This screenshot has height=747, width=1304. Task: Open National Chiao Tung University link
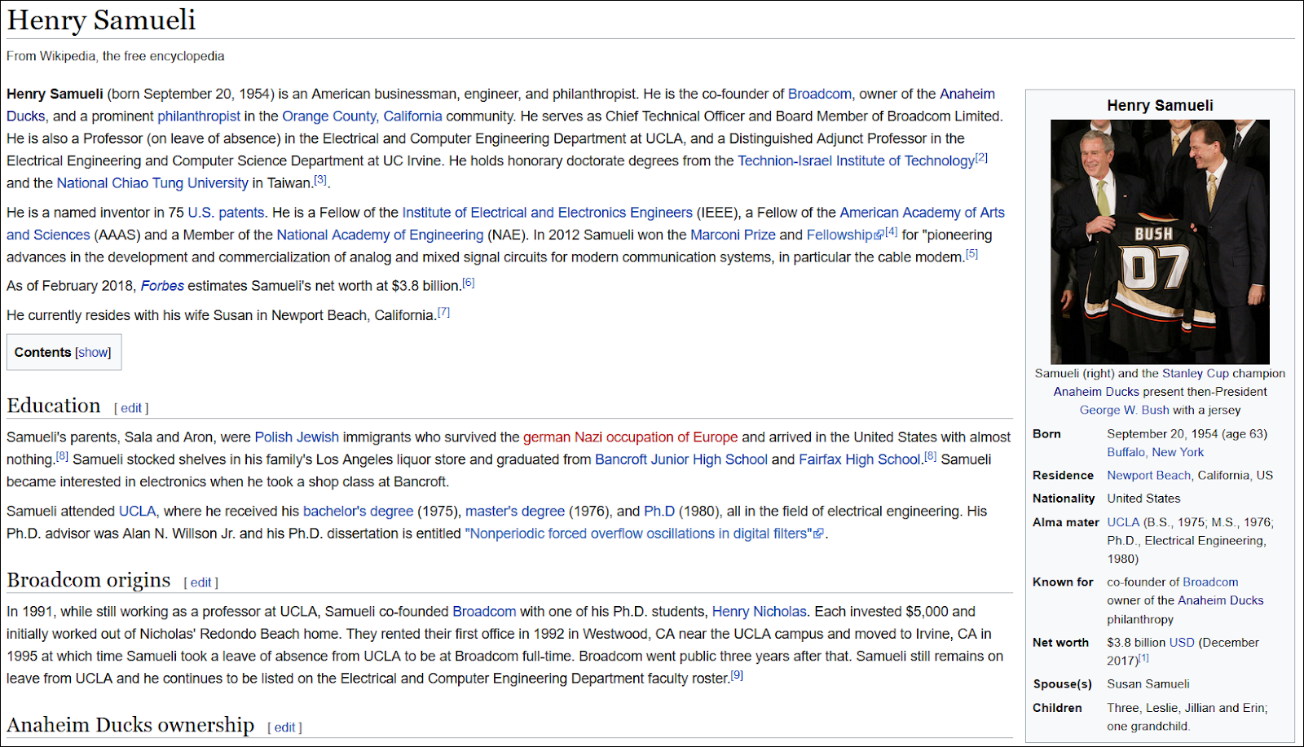point(152,183)
